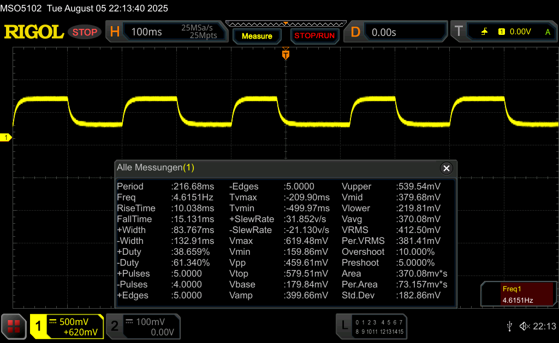This screenshot has height=343, width=559.
Task: Select the rising edge trigger type icon
Action: (x=484, y=32)
